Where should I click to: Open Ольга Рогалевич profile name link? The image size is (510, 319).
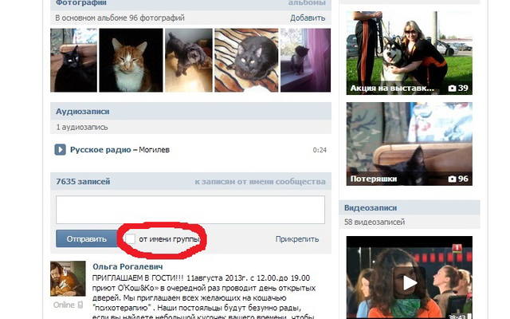click(127, 266)
